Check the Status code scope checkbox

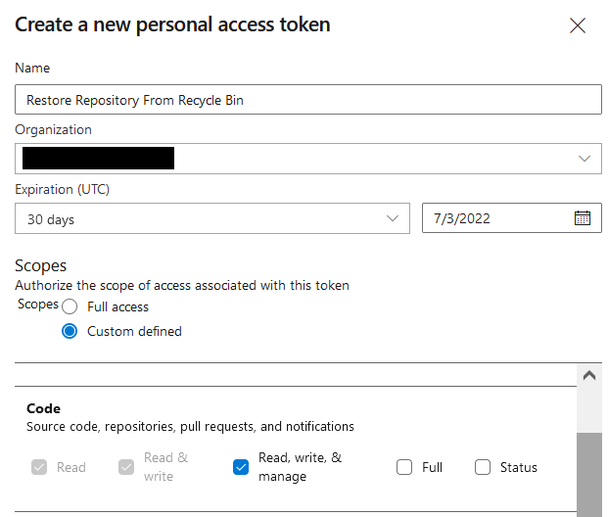pyautogui.click(x=483, y=467)
